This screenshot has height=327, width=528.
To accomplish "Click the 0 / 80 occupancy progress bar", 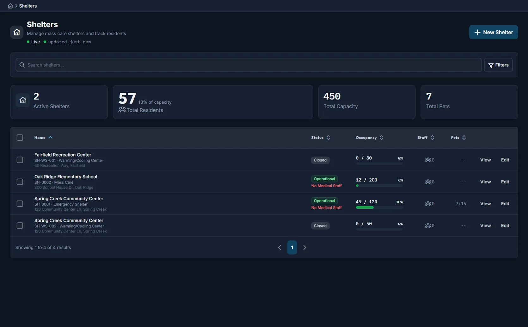I will (x=379, y=164).
